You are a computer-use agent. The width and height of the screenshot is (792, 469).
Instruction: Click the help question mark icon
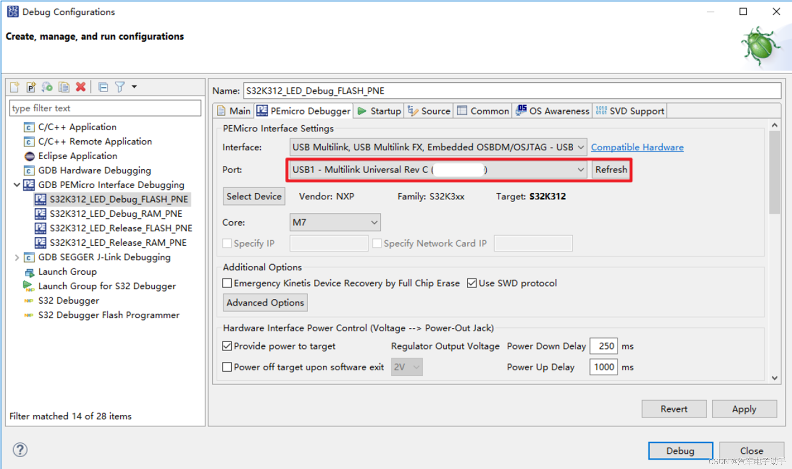pyautogui.click(x=20, y=449)
